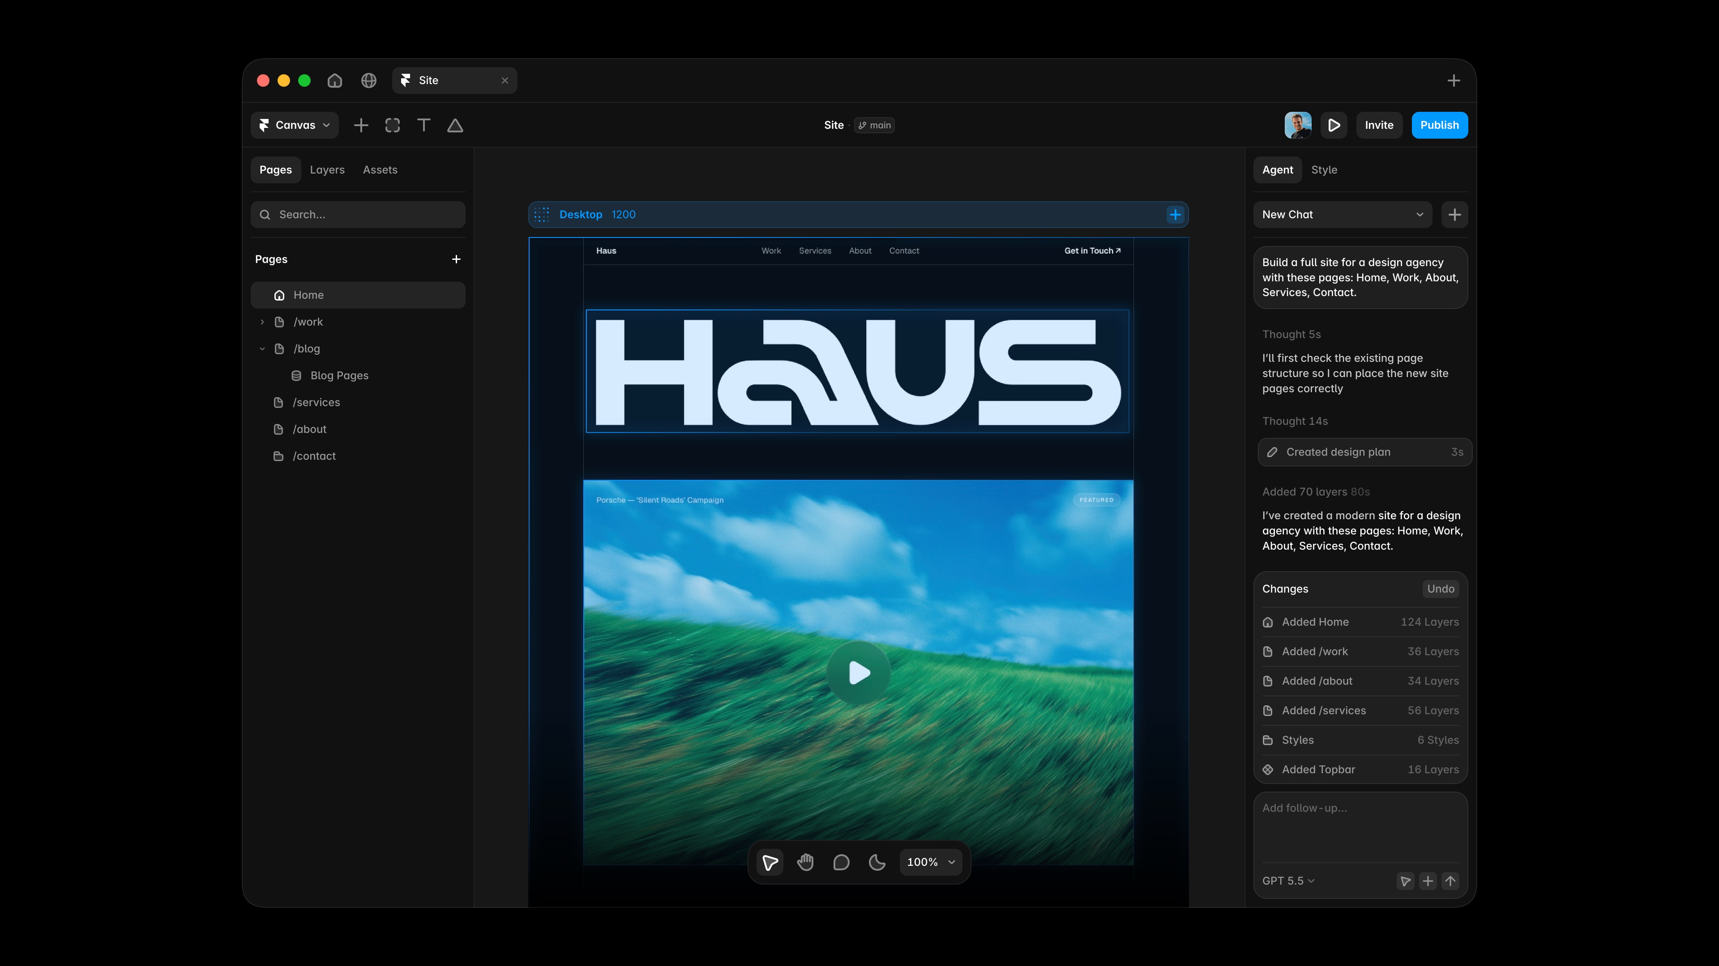The height and width of the screenshot is (966, 1719).
Task: Select the Frame tool in the toolbar
Action: [393, 125]
